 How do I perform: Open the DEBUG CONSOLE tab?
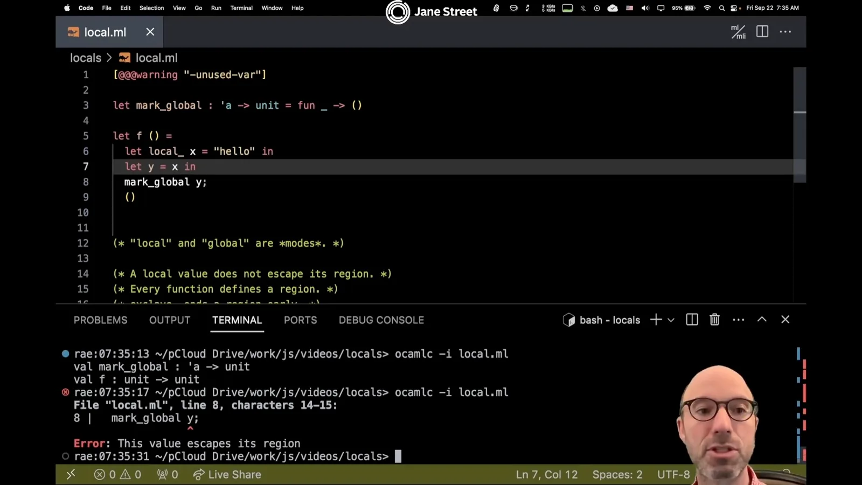tap(381, 320)
